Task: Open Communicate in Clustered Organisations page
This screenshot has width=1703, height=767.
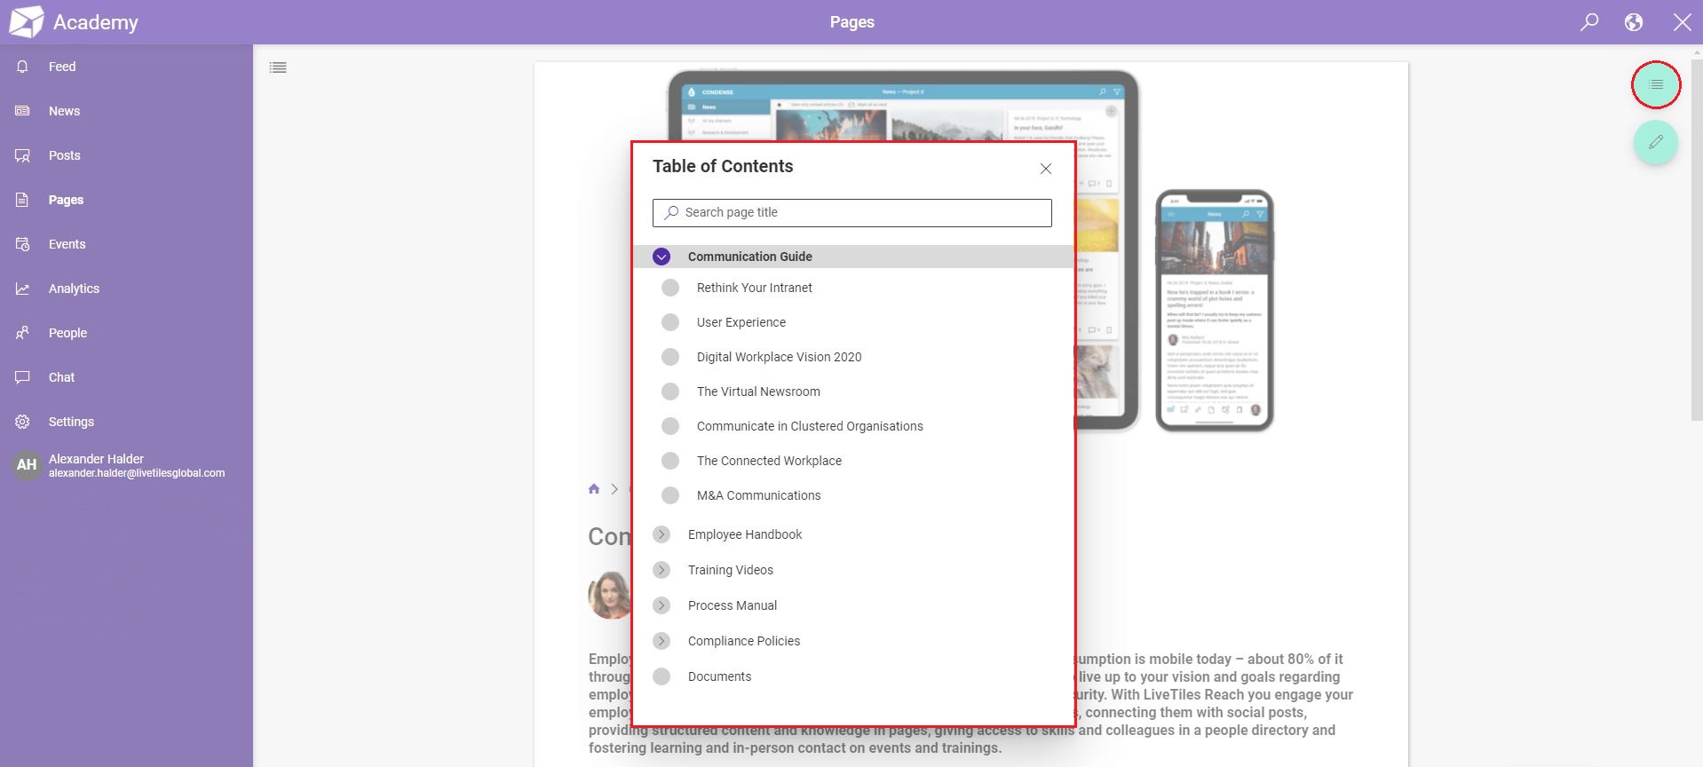Action: pos(810,426)
